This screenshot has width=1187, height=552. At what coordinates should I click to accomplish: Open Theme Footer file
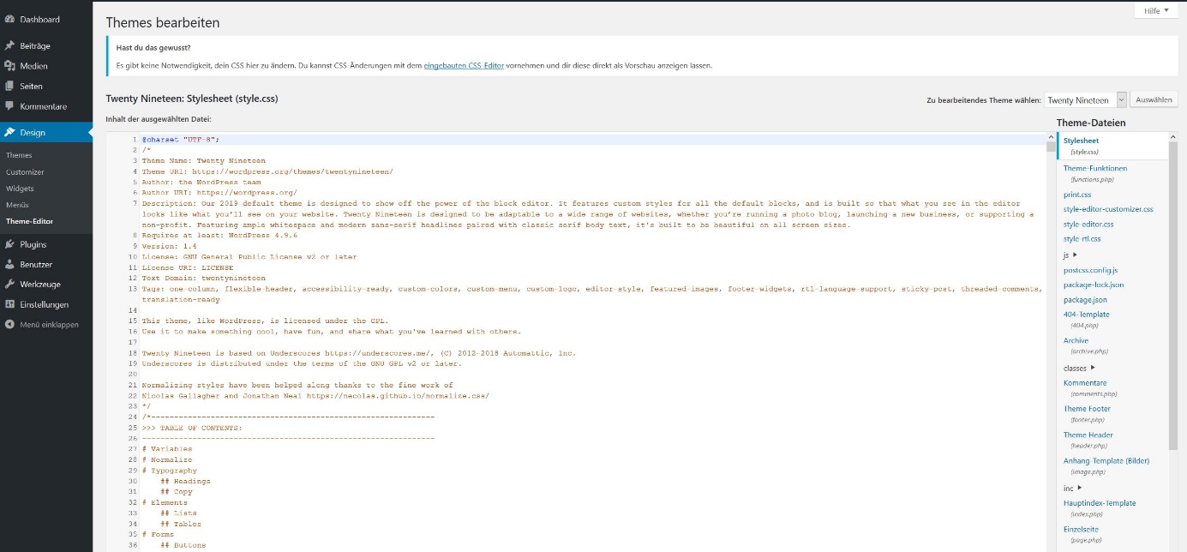1087,409
